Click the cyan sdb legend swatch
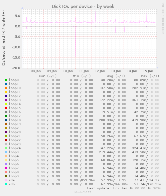Viewport: 166px width, 196px height. (x=6, y=184)
